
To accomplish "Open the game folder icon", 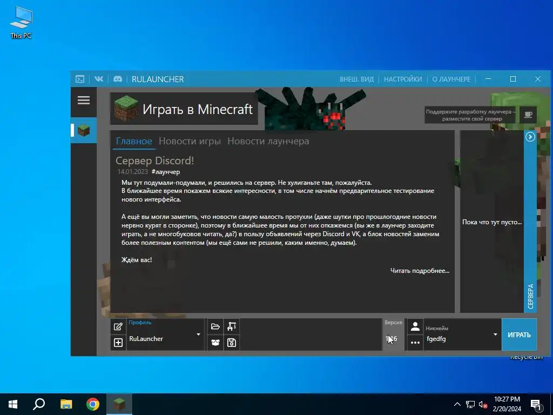I will click(215, 326).
